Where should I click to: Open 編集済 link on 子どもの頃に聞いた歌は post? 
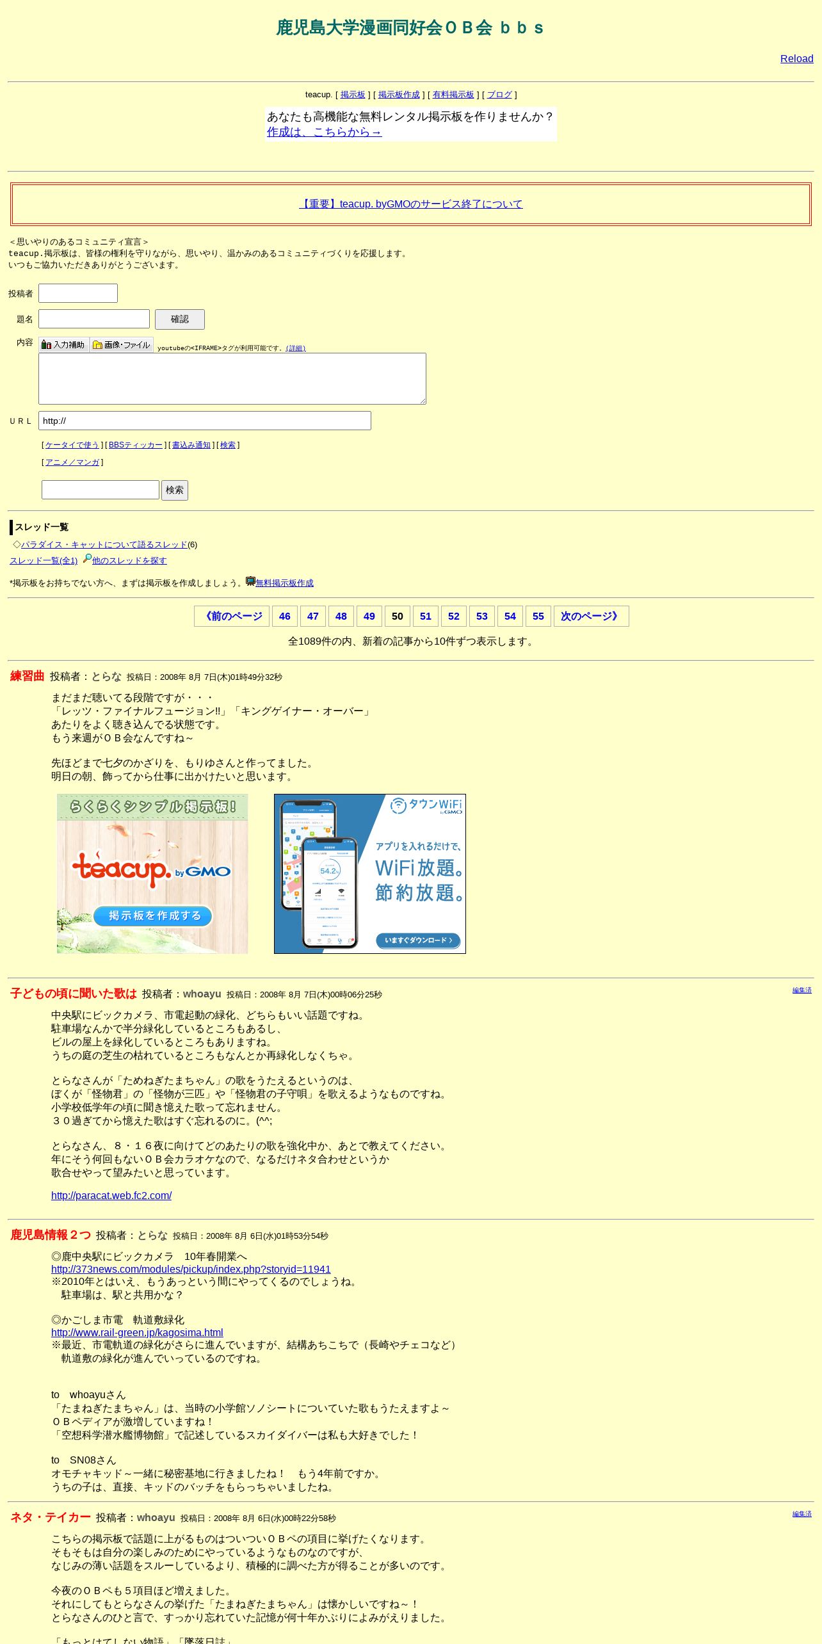(802, 990)
